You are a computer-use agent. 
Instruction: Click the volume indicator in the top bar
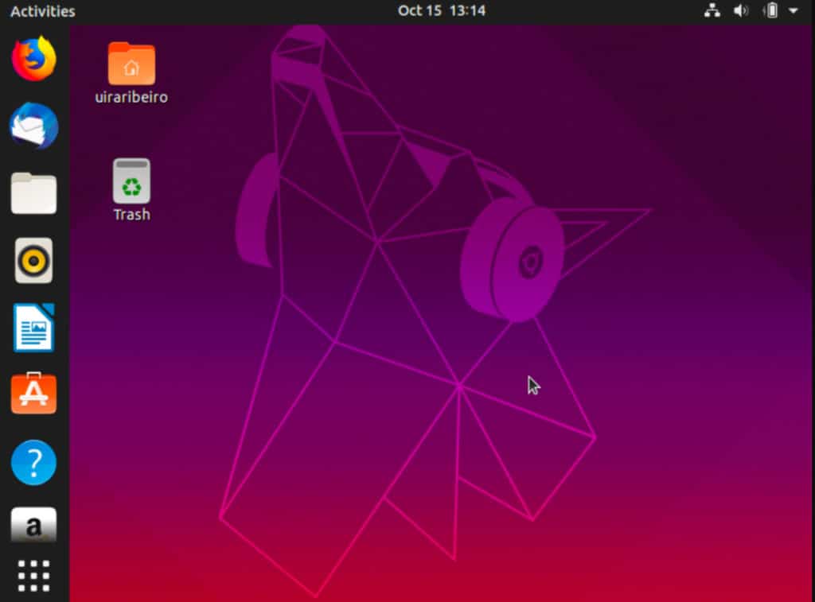point(741,10)
